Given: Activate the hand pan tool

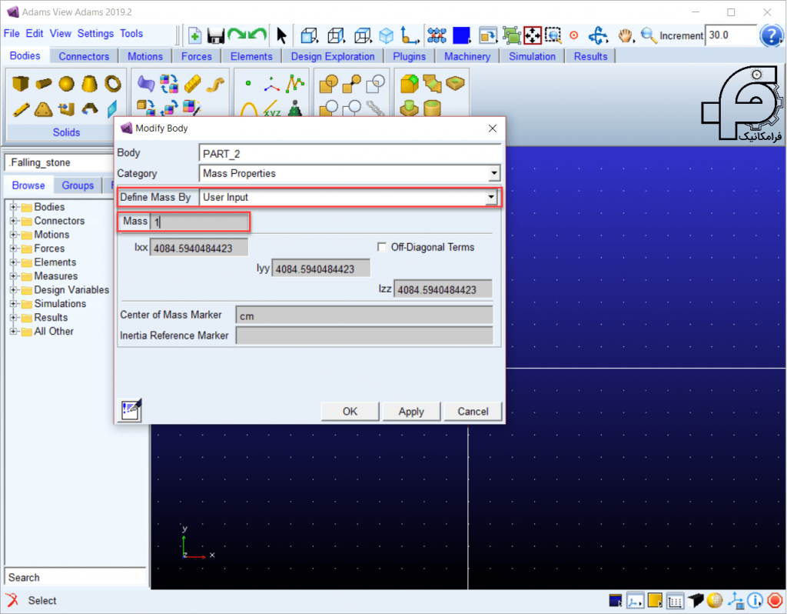Looking at the screenshot, I should pyautogui.click(x=626, y=35).
